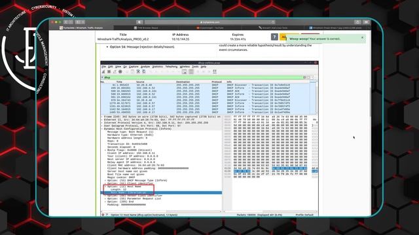Toggle Wireshark auto-scroll during live capture

(185, 72)
